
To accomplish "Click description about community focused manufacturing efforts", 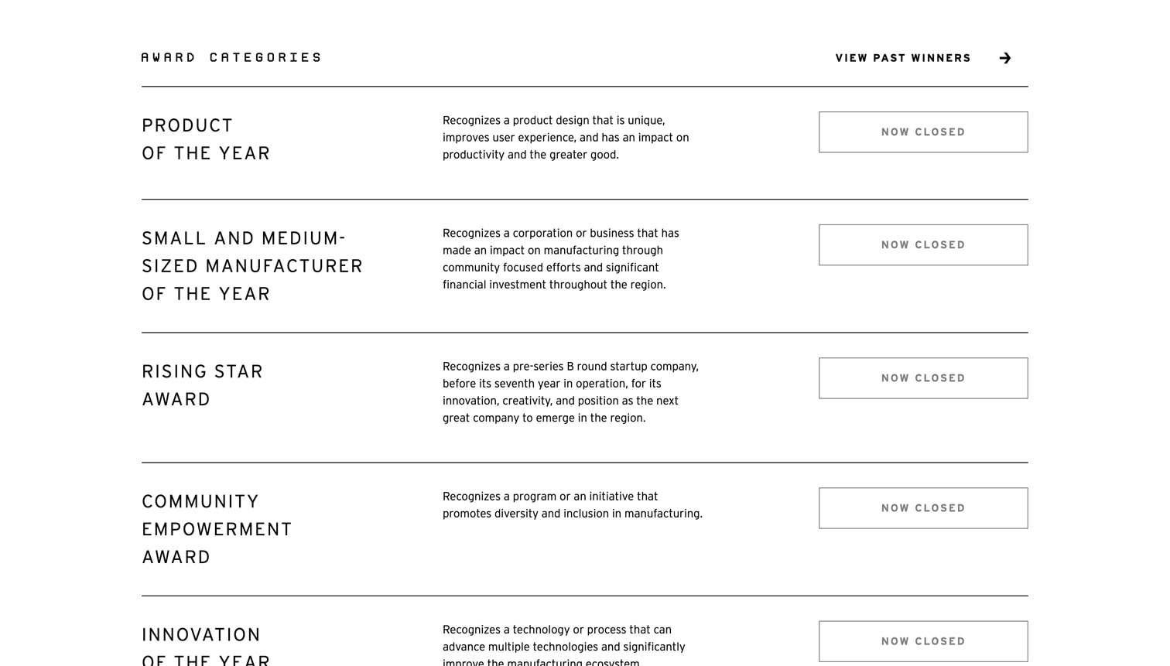I will click(560, 259).
